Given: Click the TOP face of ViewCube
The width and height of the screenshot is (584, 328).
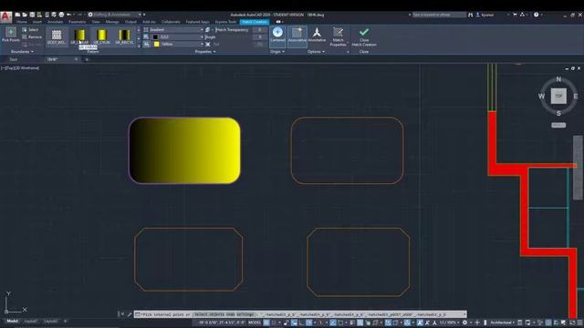Looking at the screenshot, I should (x=558, y=96).
